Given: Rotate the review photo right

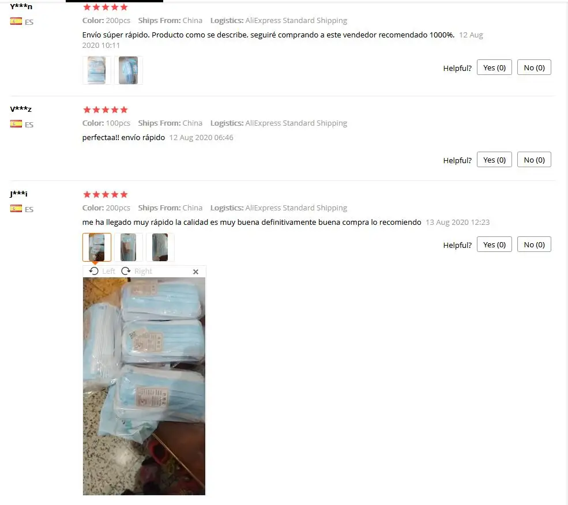Looking at the screenshot, I should pyautogui.click(x=137, y=271).
